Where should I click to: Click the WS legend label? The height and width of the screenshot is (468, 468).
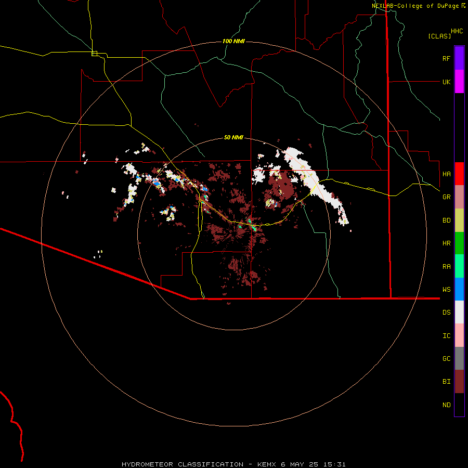[x=446, y=290]
